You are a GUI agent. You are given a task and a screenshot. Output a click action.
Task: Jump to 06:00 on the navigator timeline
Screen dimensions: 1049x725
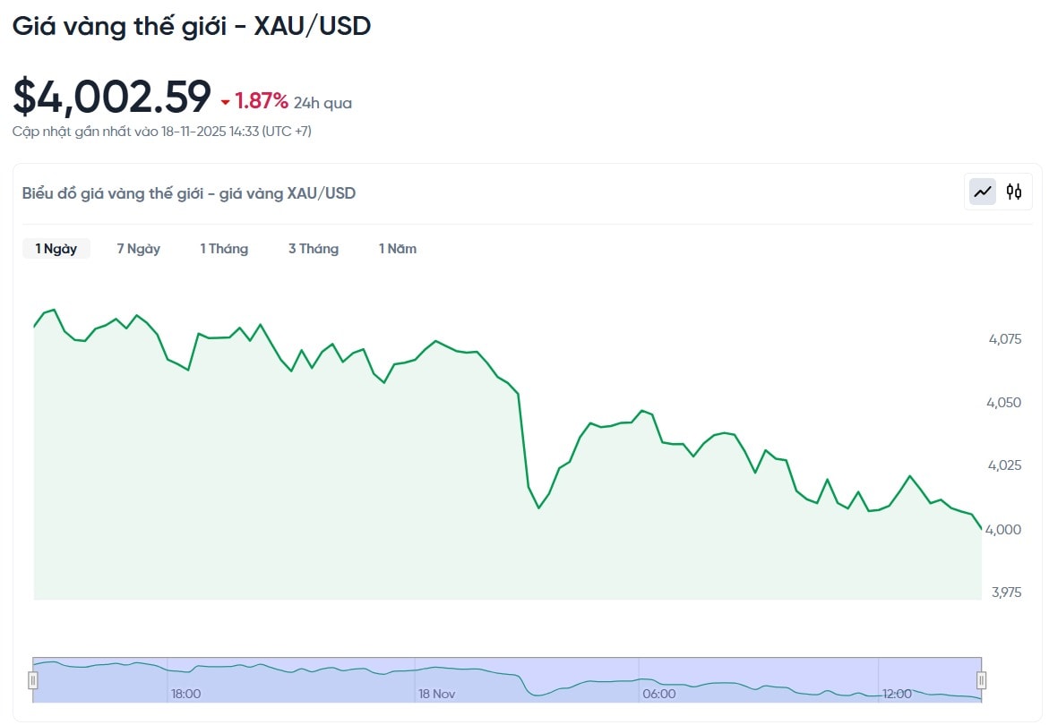click(x=659, y=694)
